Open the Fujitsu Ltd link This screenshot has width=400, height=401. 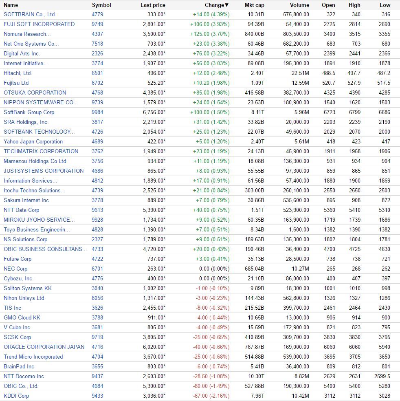click(16, 83)
